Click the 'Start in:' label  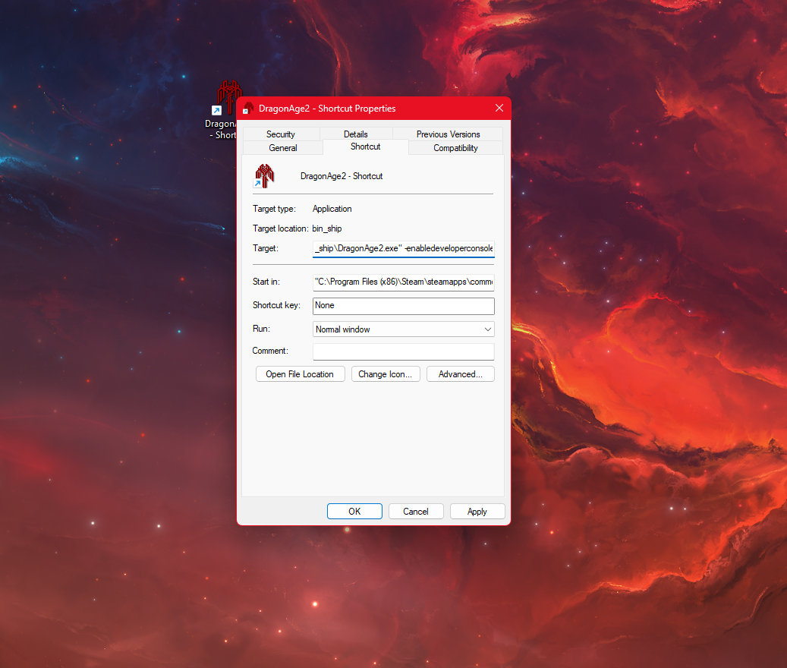pos(266,282)
